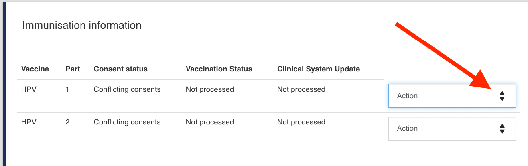This screenshot has height=166, width=528.
Task: Click the up-down arrows icon in first-row Action box
Action: pos(502,96)
